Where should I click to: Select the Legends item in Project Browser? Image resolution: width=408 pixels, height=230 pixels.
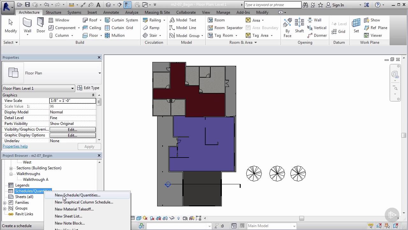[x=22, y=185]
